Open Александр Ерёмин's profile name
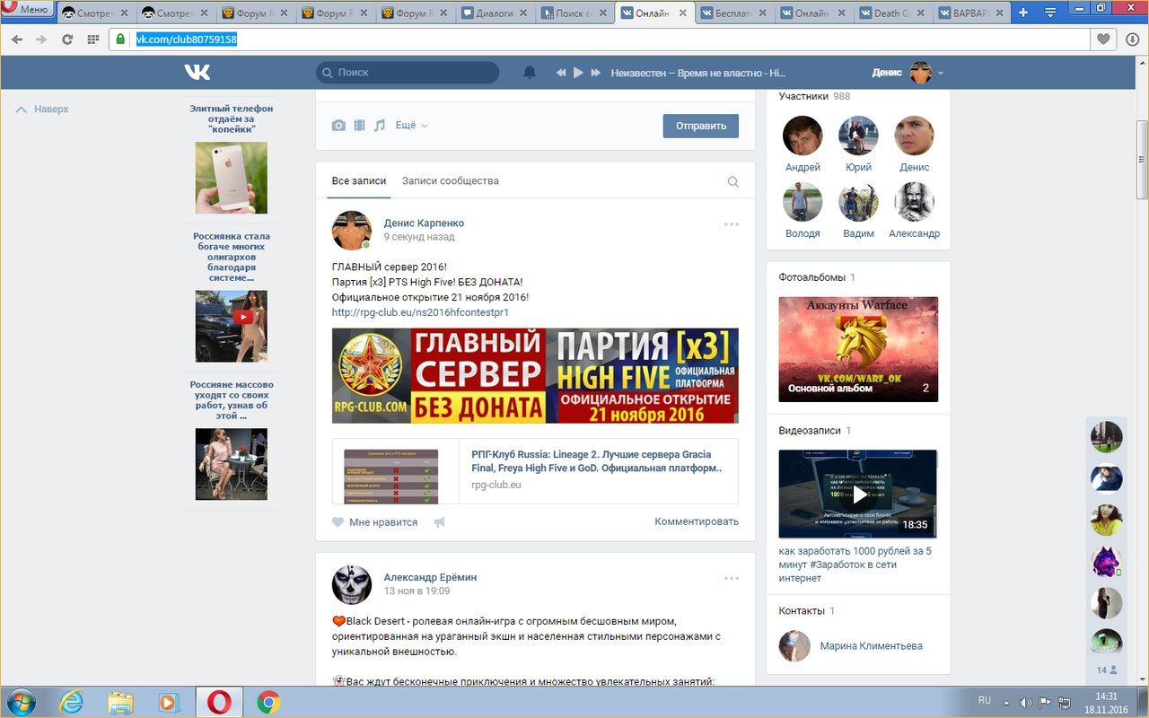The image size is (1149, 718). click(430, 578)
